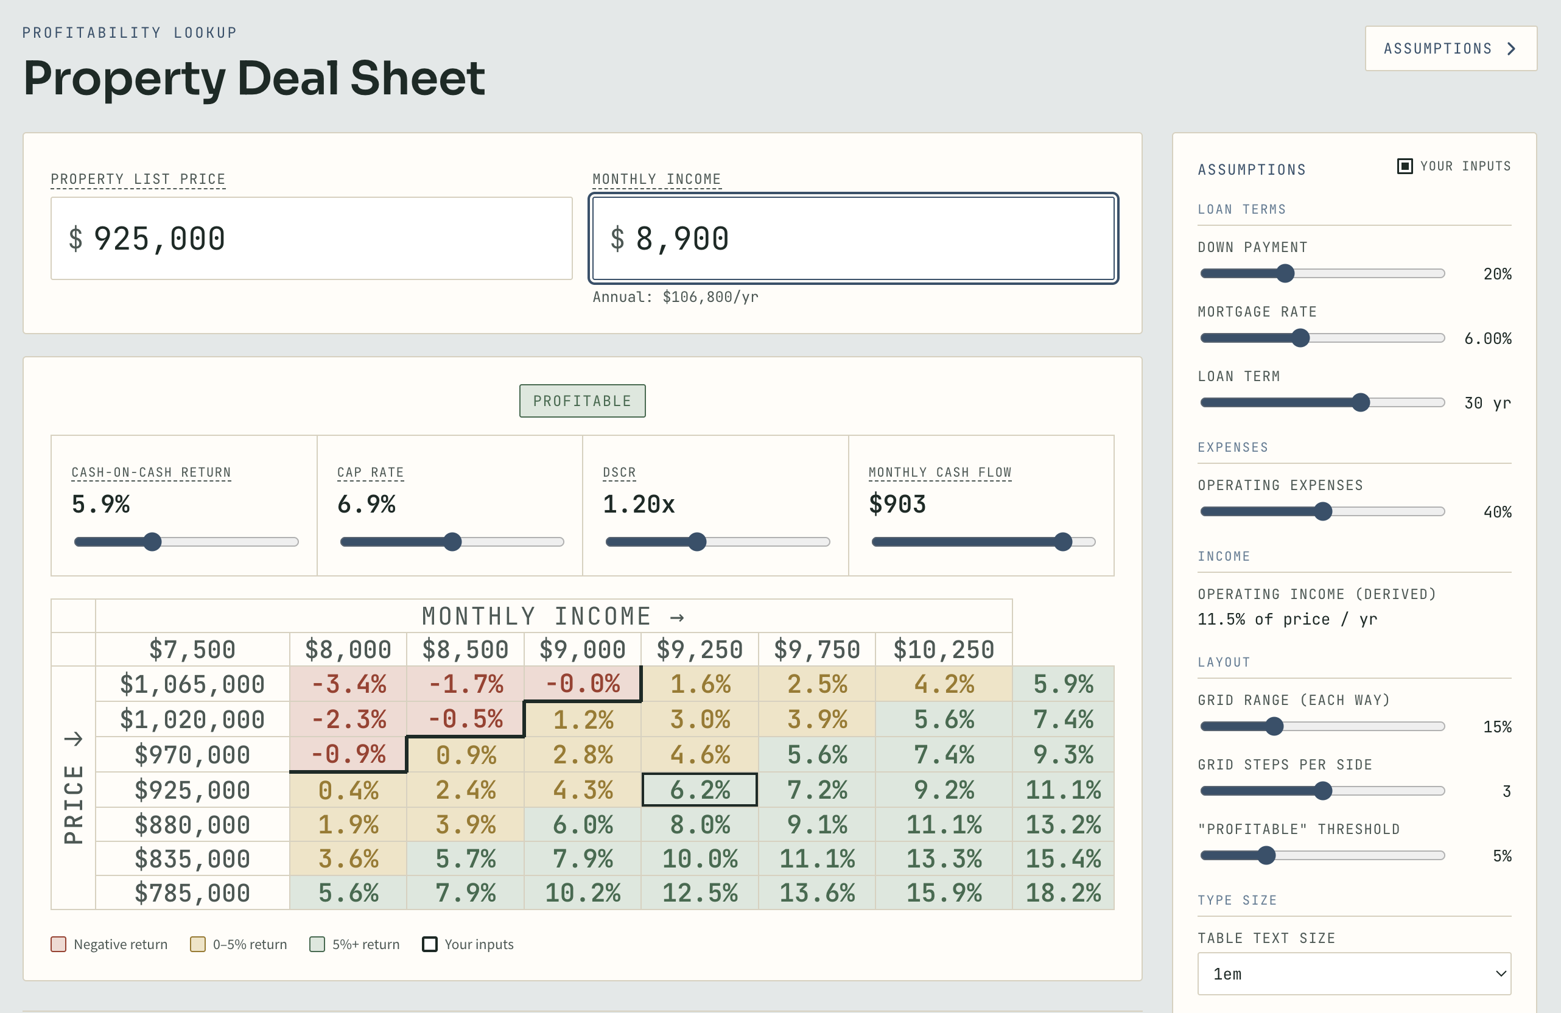Adjust the Grid Steps Per Side slider

pyautogui.click(x=1322, y=791)
